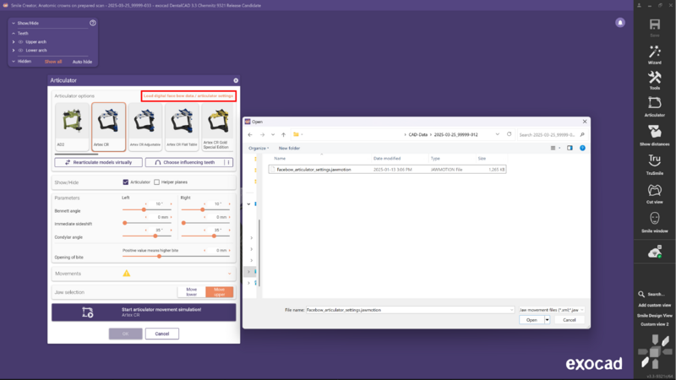Click the notification bell icon
The height and width of the screenshot is (380, 676).
[x=620, y=23]
